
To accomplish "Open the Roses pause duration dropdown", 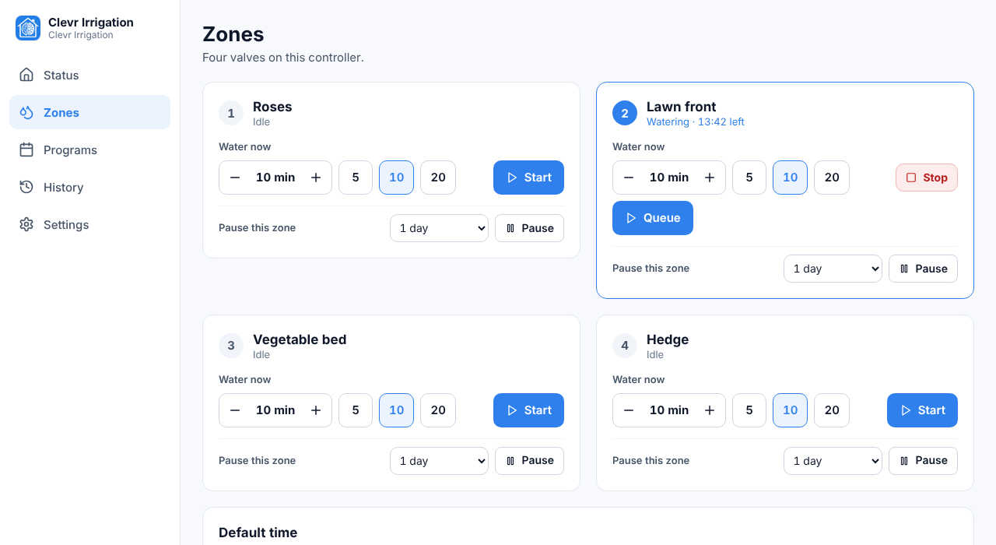I will coord(439,228).
